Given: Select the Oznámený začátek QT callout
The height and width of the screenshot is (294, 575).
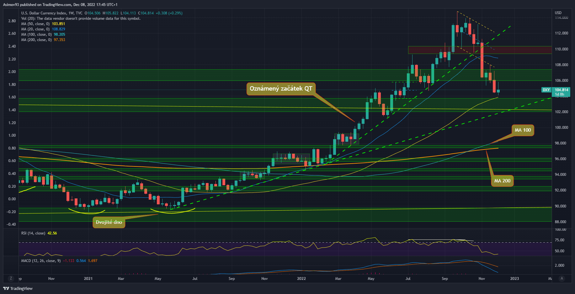Looking at the screenshot, I should point(281,89).
